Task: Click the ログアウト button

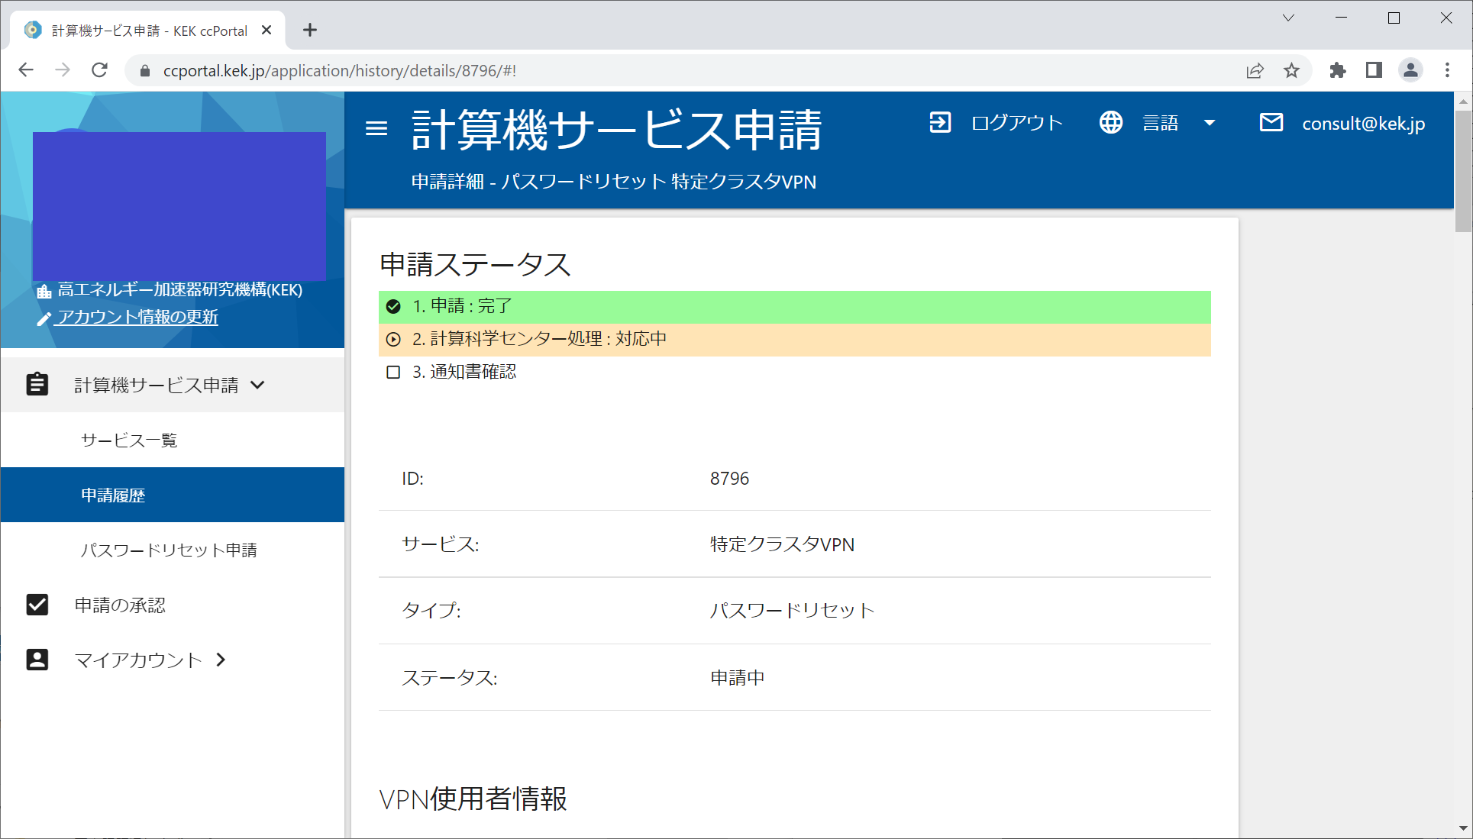Action: click(x=996, y=122)
